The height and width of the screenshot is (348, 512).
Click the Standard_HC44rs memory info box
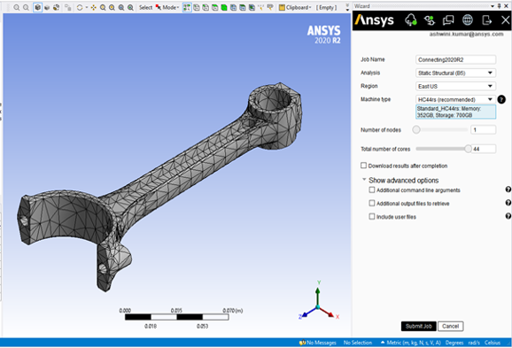coord(455,112)
